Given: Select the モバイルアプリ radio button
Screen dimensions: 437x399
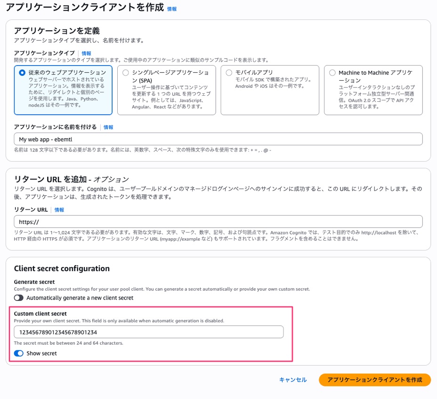Looking at the screenshot, I should pyautogui.click(x=229, y=72).
